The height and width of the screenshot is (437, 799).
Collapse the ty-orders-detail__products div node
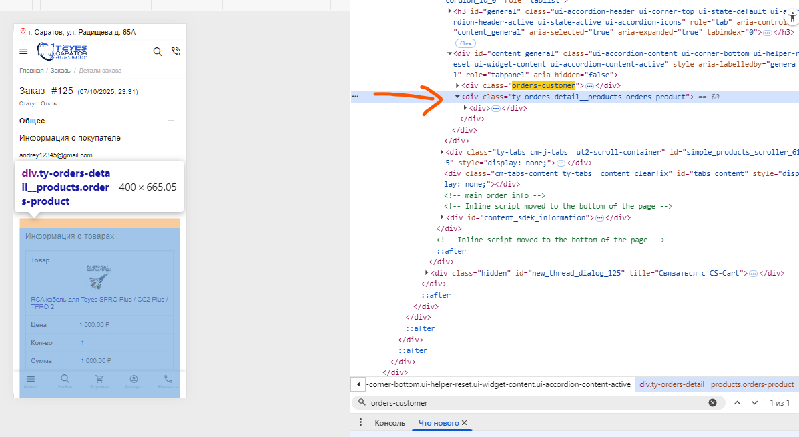(457, 97)
